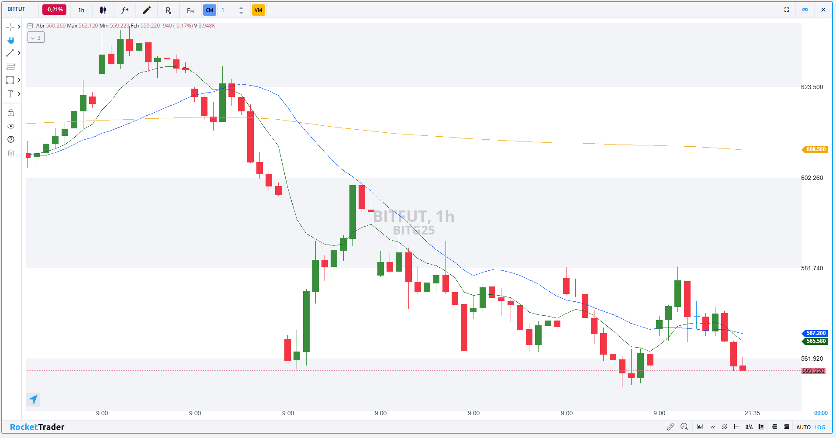Select the crosshair cursor tool
The width and height of the screenshot is (836, 438).
point(10,27)
